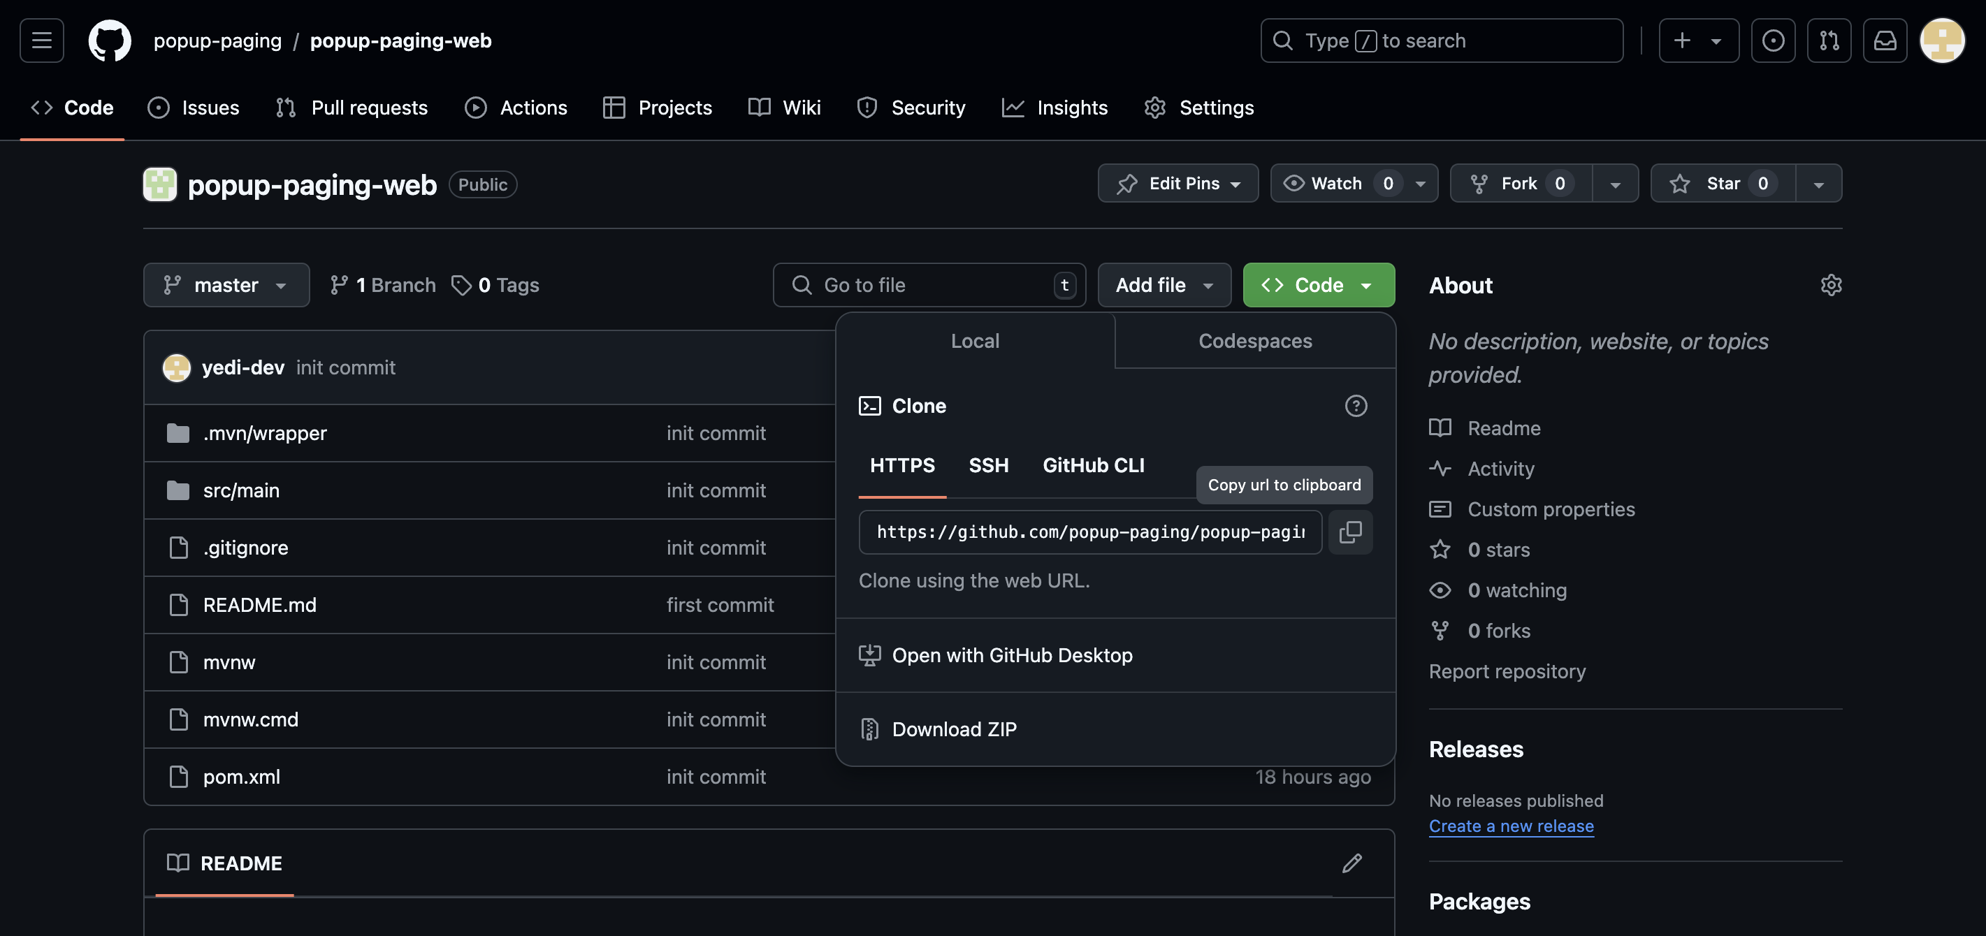Click the GitHub logo home icon

coord(110,41)
